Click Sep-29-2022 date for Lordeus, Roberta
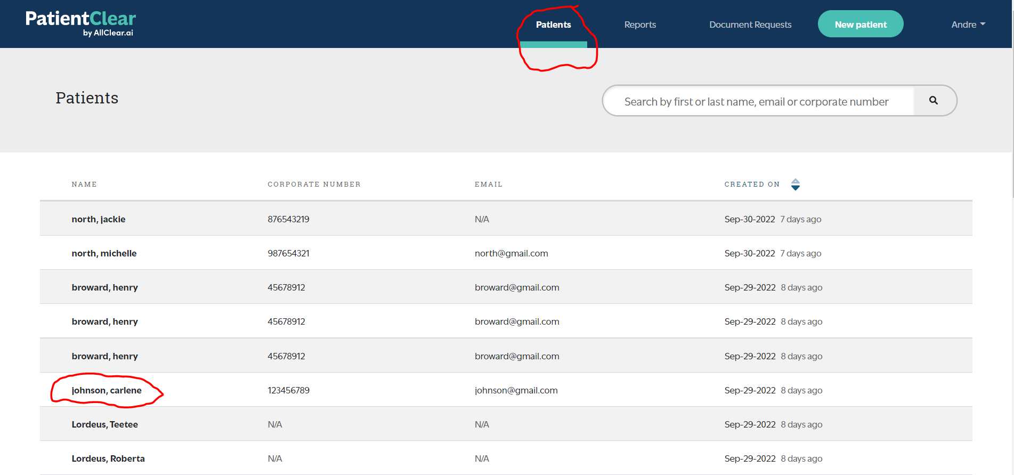1014x475 pixels. click(750, 458)
